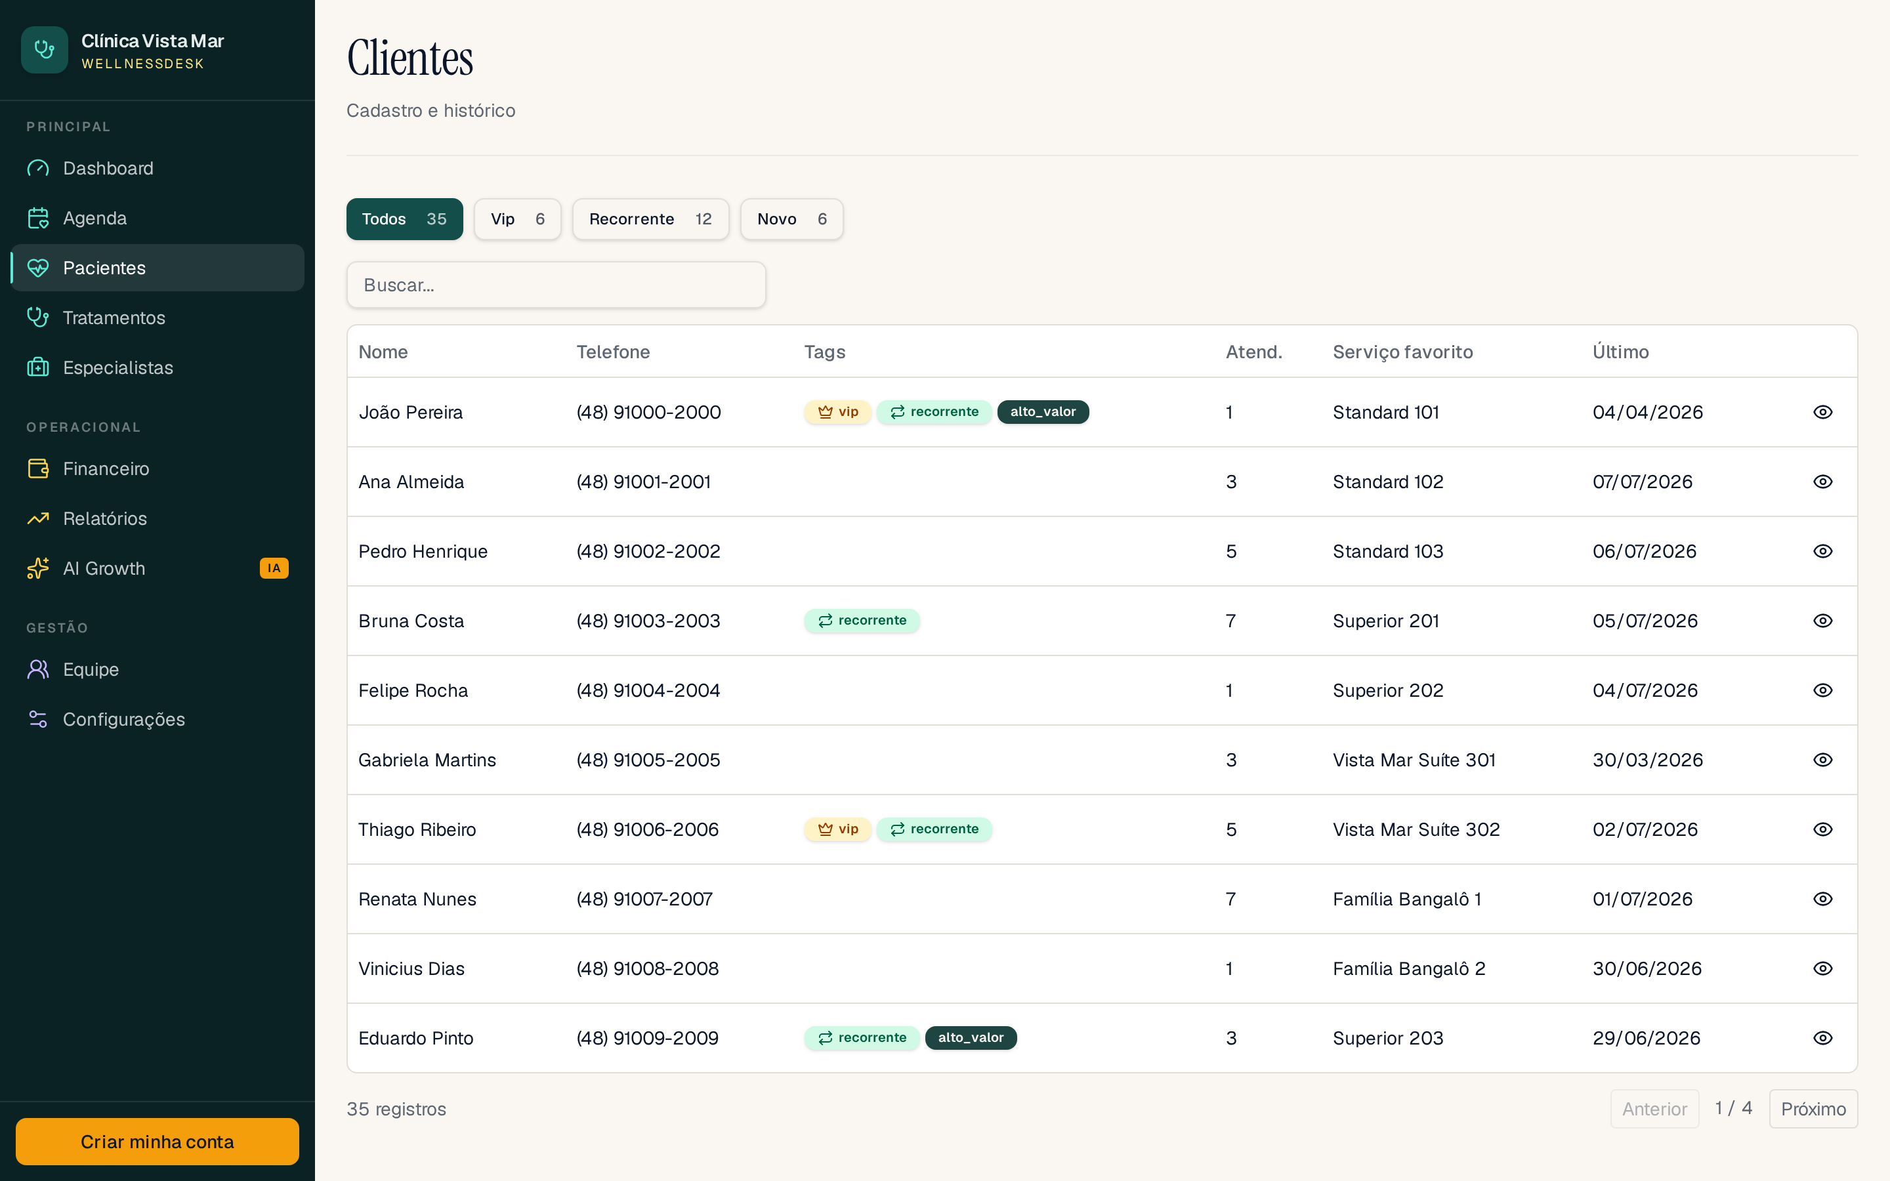The width and height of the screenshot is (1890, 1181).
Task: Click the Financeiro wallet icon
Action: tap(37, 468)
